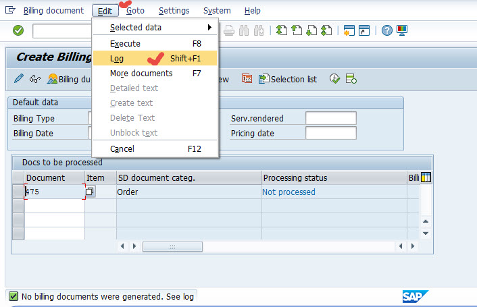477x307 pixels.
Task: Click the right arrow next to scroll thumb
Action: click(134, 246)
